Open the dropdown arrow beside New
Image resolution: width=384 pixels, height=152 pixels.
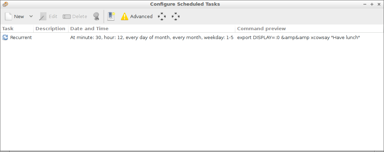click(x=31, y=16)
